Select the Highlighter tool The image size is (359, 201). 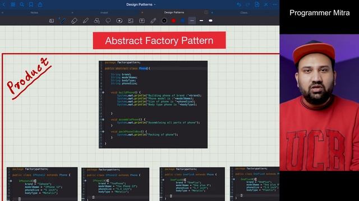click(85, 21)
